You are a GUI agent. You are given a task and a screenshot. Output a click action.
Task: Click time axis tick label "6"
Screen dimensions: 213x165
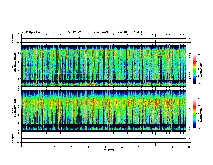[122, 147]
